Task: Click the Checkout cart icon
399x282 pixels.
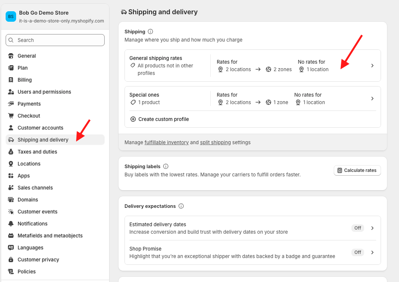Action: pos(11,116)
